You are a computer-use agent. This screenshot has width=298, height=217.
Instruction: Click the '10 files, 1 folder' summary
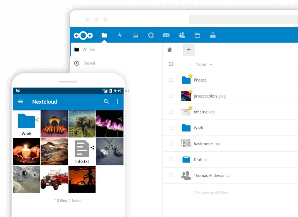[x=68, y=200]
